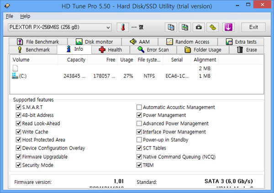Switch to the Erase tab

pyautogui.click(x=247, y=50)
